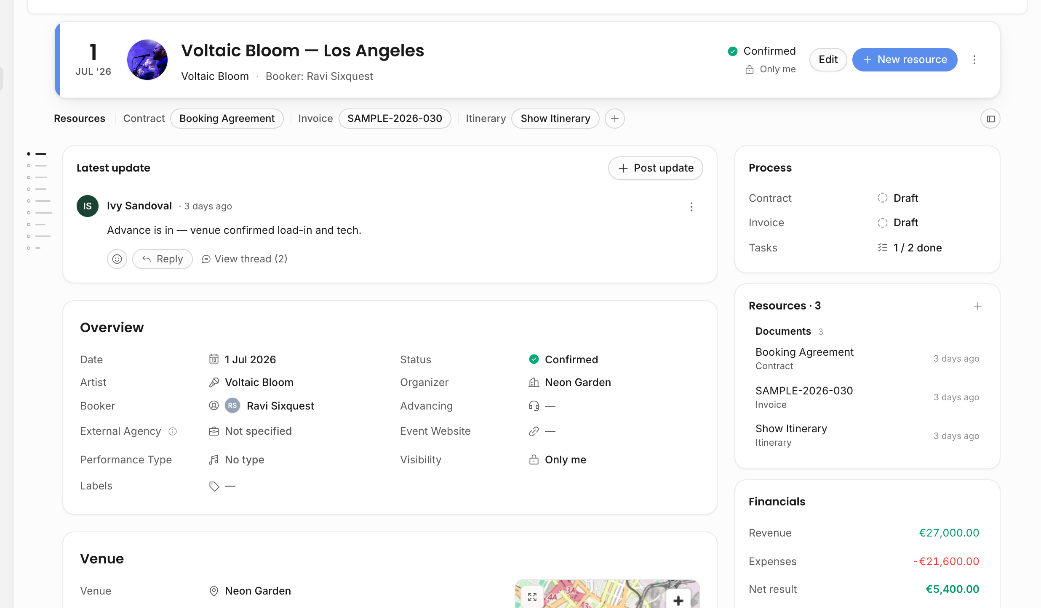Click the link icon for Event Website
1041x608 pixels.
point(534,431)
